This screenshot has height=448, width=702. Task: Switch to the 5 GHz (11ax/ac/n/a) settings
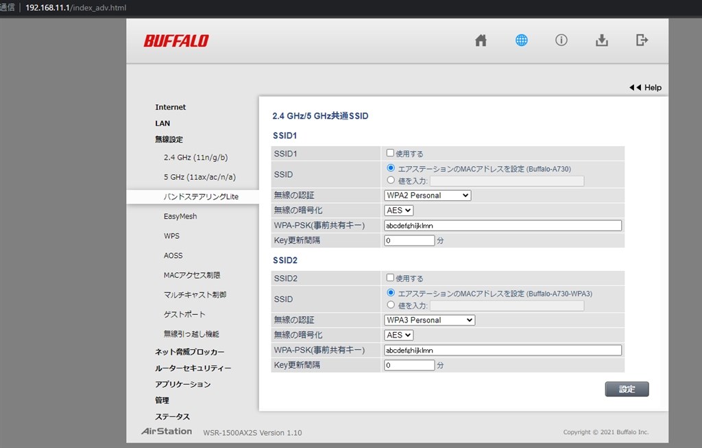pos(199,177)
